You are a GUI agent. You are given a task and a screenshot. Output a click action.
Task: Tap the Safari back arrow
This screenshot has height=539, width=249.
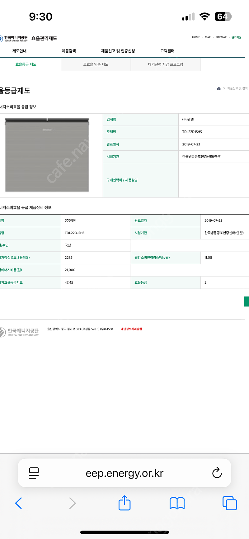(x=19, y=503)
